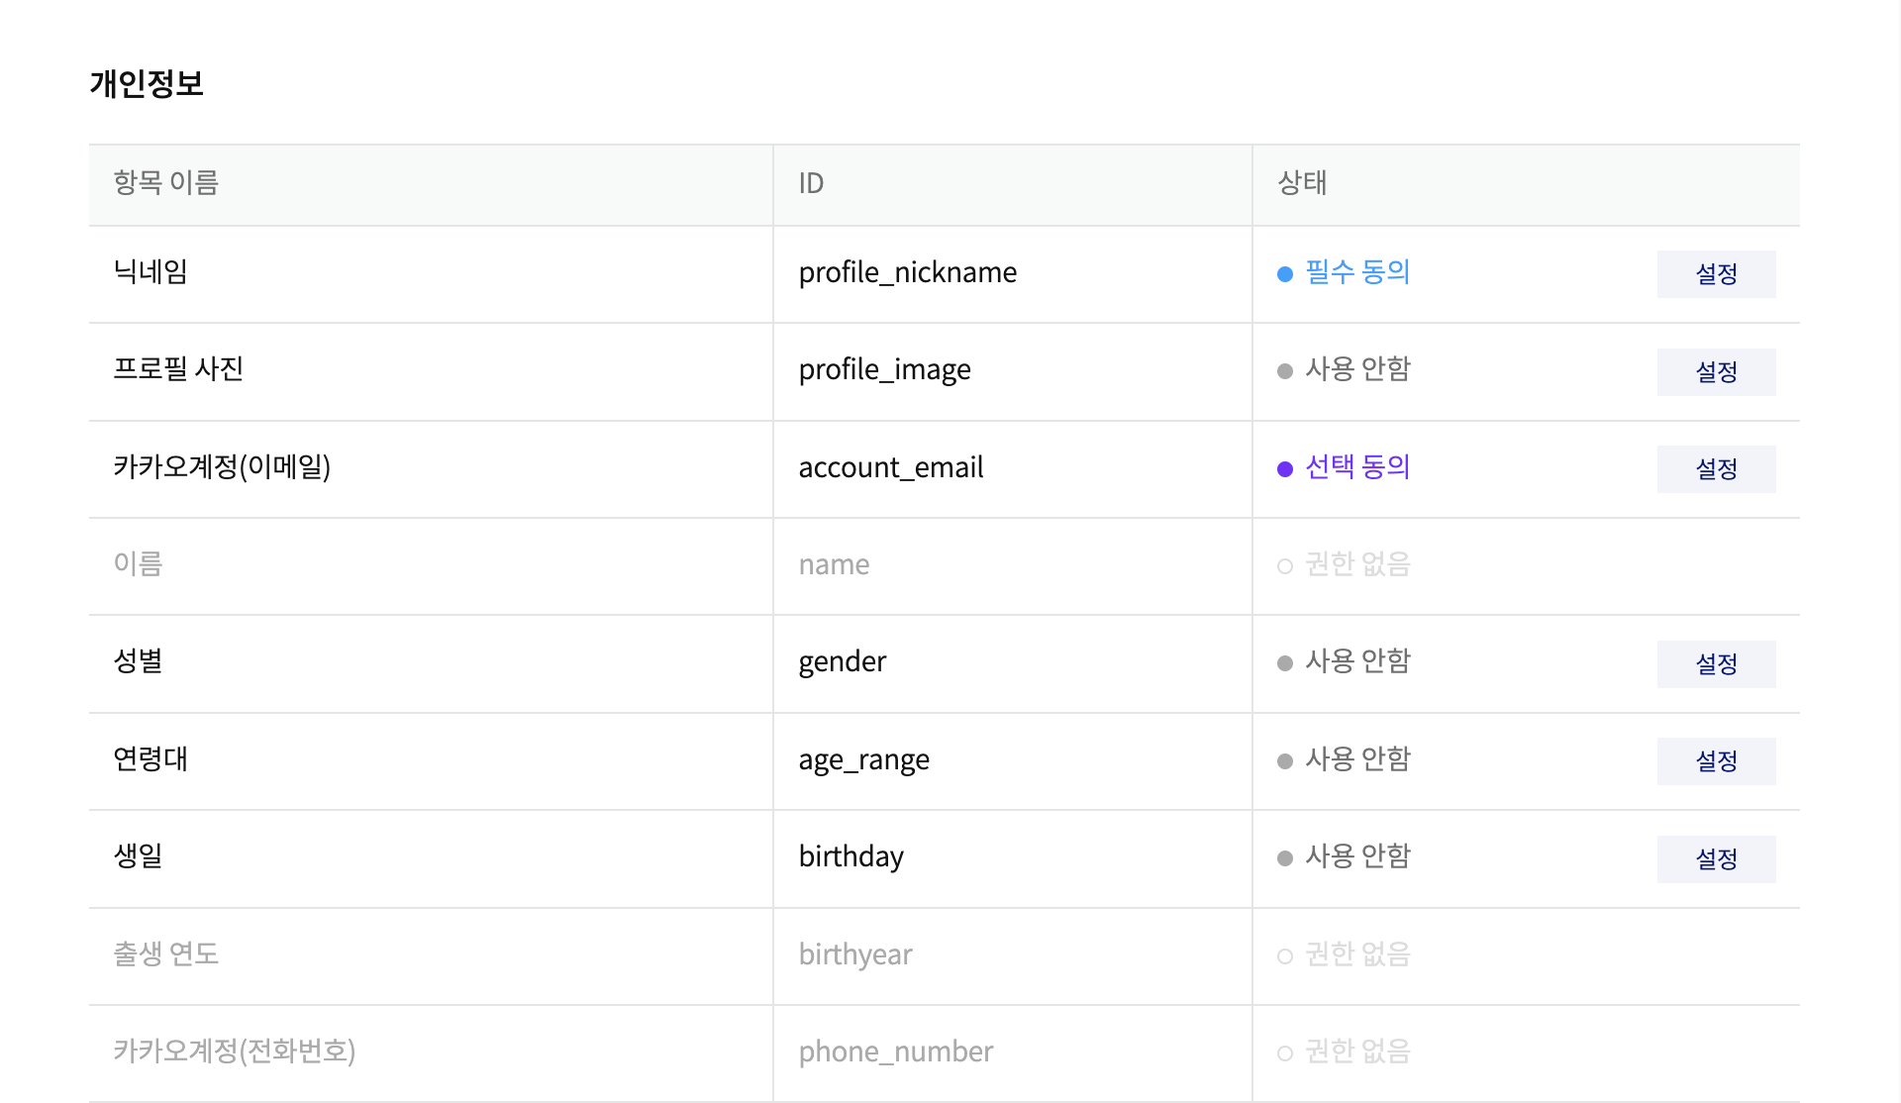Click the 선택 동의 status text

coord(1357,467)
